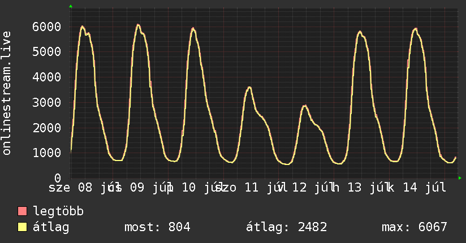Click the '10 júl' date label
Viewport: 466px width, 243px height.
coord(203,188)
